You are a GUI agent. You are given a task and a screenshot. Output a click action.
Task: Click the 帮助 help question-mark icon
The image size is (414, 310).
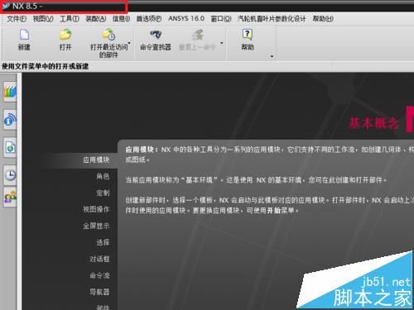248,35
